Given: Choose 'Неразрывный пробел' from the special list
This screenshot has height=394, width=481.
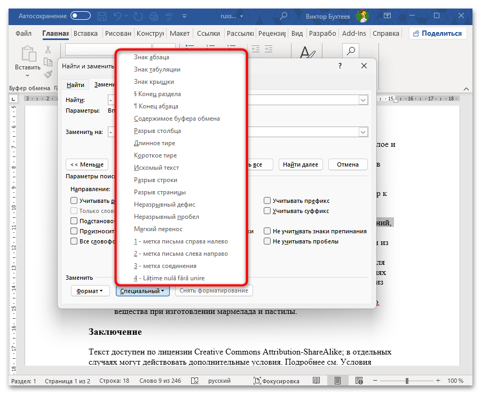Looking at the screenshot, I should [167, 217].
